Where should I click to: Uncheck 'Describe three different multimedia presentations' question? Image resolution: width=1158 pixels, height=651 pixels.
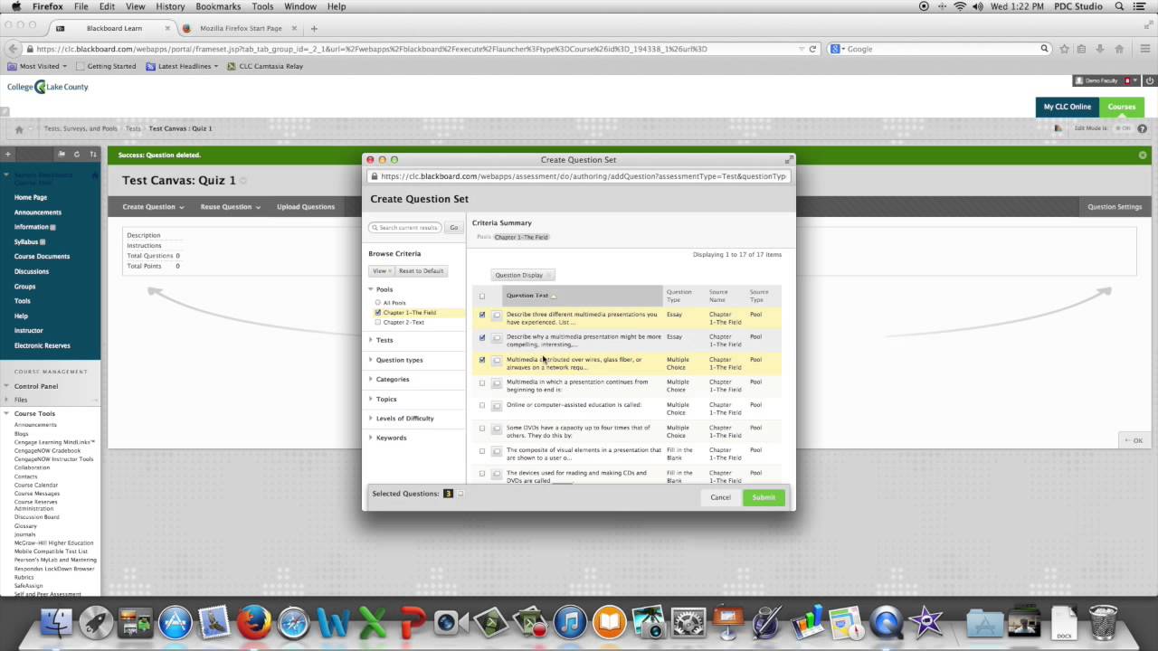482,315
